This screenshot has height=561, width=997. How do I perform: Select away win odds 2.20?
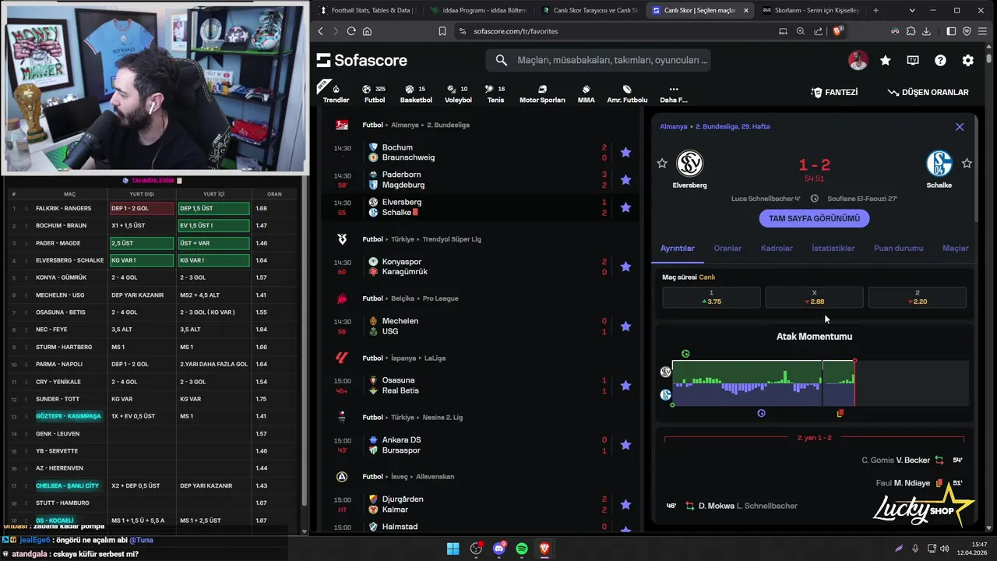(917, 297)
